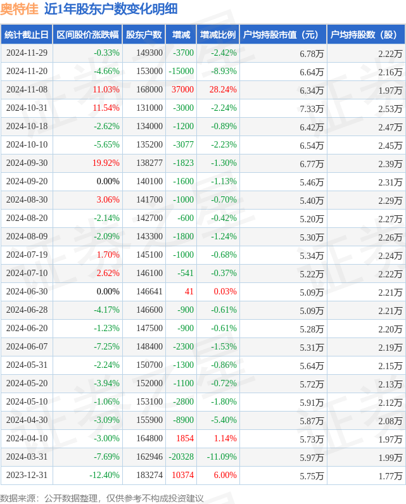Click the 近1年股东户数变化明细 title text
406x504 pixels.
point(111,9)
